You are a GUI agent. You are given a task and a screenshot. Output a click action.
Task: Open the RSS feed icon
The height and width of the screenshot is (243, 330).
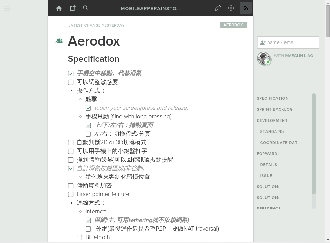pyautogui.click(x=246, y=8)
